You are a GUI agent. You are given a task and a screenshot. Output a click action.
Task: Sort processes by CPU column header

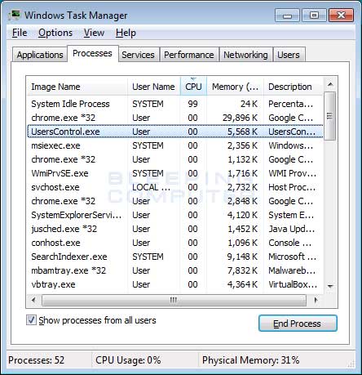193,87
